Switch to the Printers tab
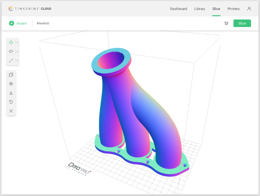 coord(233,9)
